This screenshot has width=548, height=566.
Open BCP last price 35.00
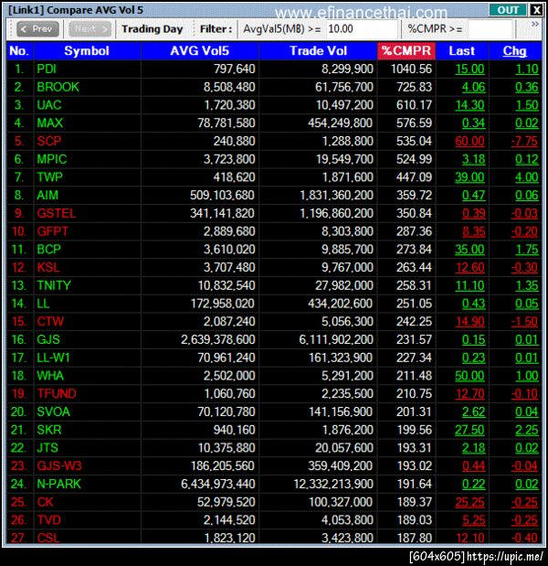tap(469, 250)
